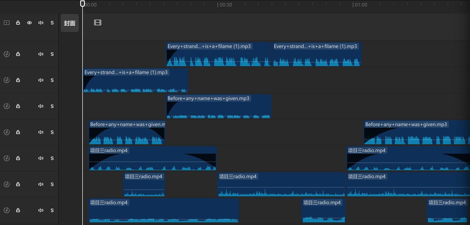Click the video track type icon
Viewport: 470px width, 225px height.
tap(7, 23)
